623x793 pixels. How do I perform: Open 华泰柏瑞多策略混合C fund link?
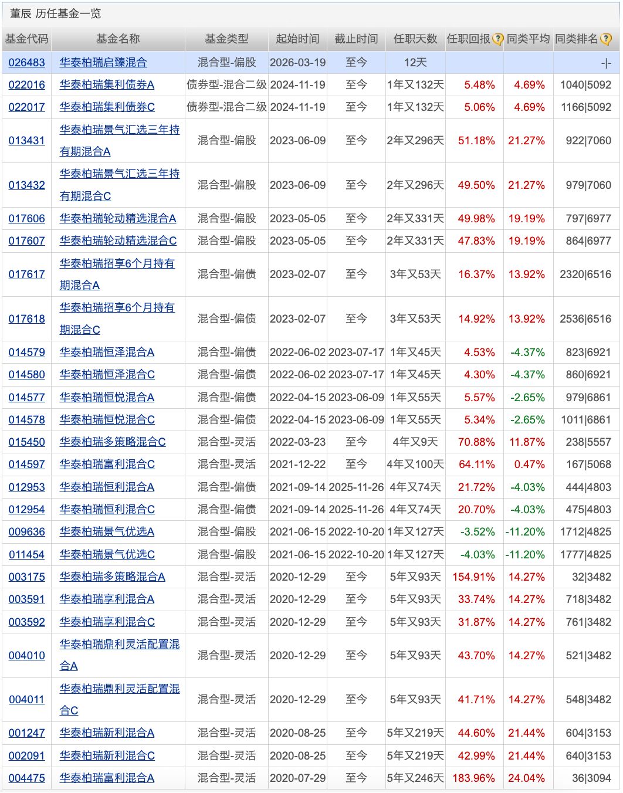pos(113,442)
